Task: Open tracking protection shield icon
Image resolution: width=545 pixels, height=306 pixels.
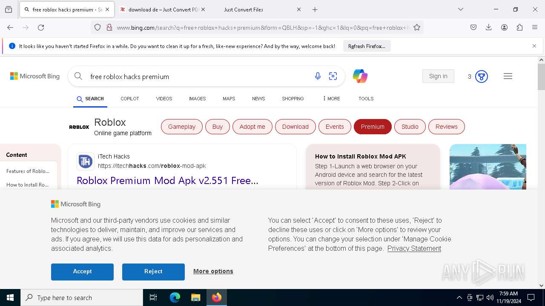Action: click(98, 28)
